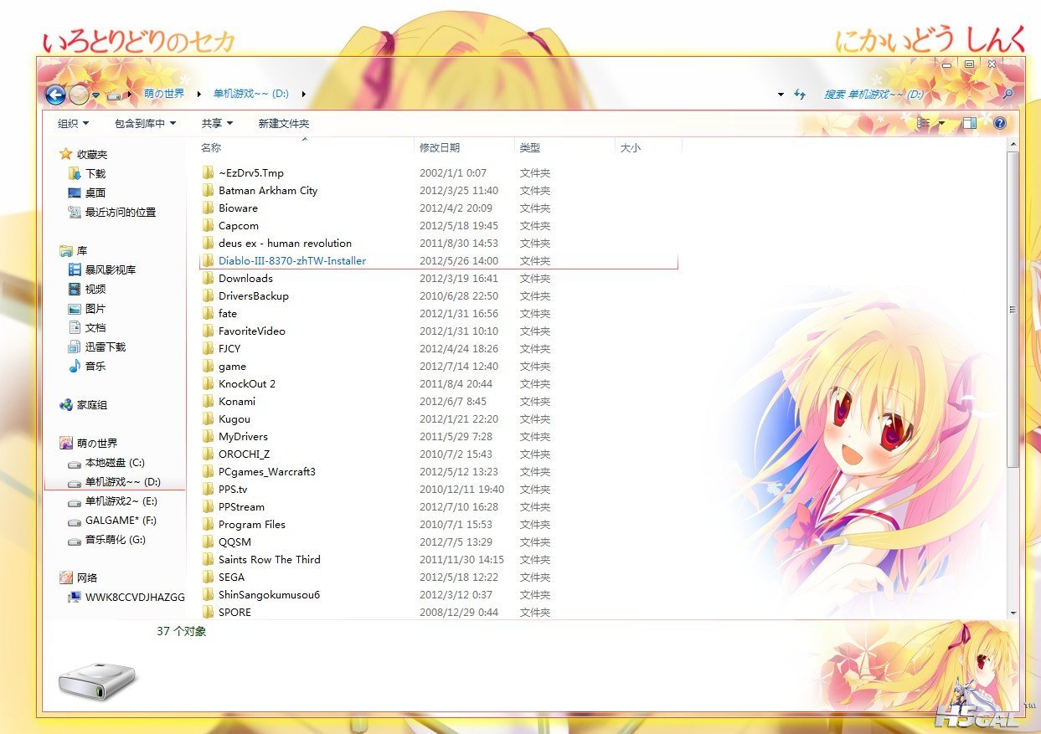Click the refresh icon beside address bar
The width and height of the screenshot is (1041, 734).
pyautogui.click(x=800, y=95)
